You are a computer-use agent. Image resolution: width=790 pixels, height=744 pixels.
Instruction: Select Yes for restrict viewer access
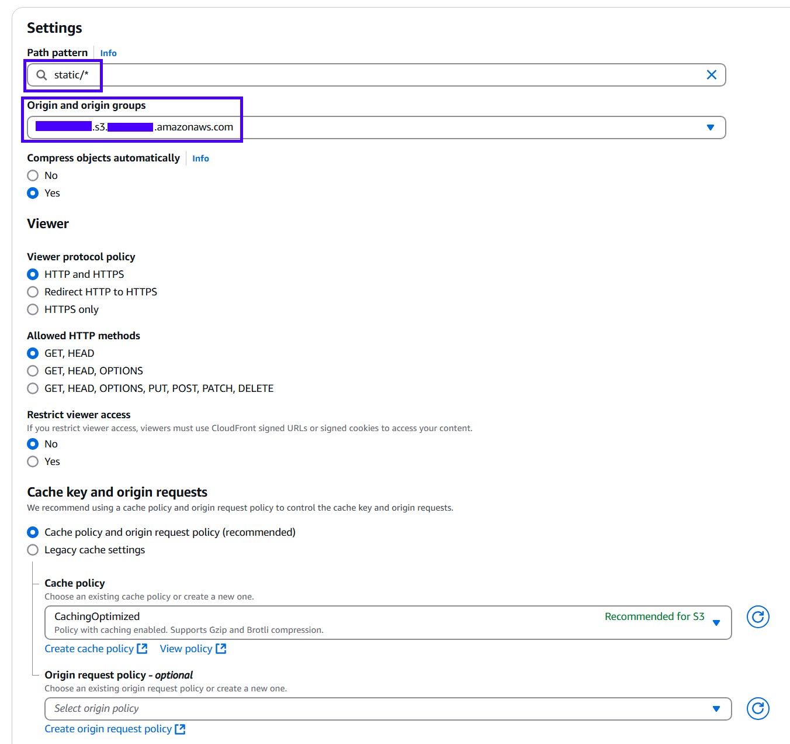(x=33, y=461)
